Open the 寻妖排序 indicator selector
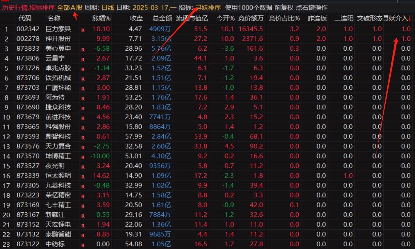Image resolution: width=415 pixels, height=249 pixels. (x=208, y=7)
